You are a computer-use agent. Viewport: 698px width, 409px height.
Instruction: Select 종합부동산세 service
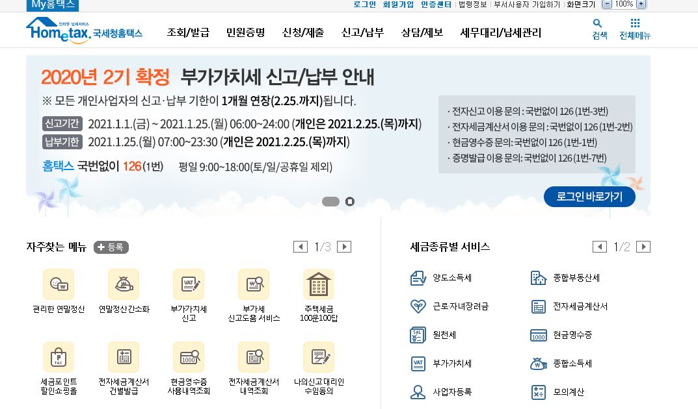tap(565, 278)
